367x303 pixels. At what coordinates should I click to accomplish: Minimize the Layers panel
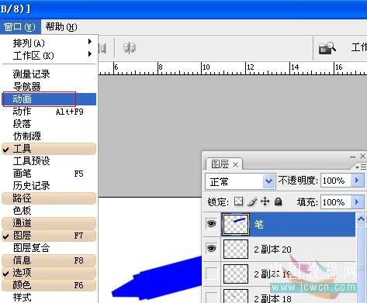[352, 157]
